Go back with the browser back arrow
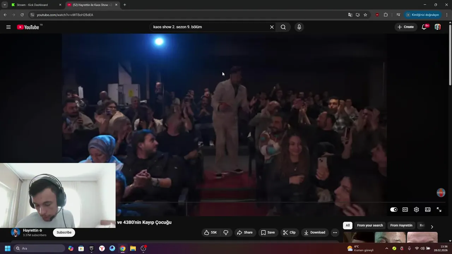452x254 pixels. (5, 15)
